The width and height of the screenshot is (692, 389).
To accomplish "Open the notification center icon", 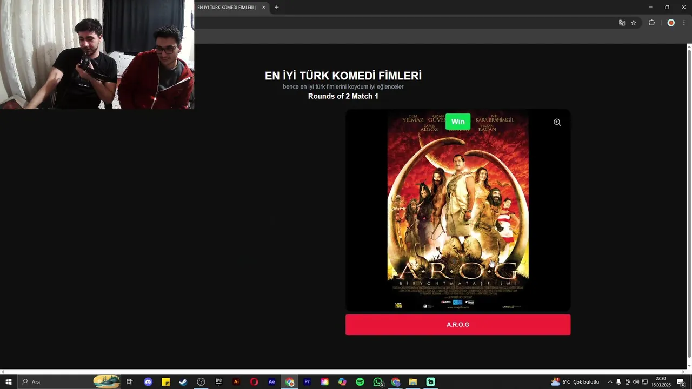I will tap(681, 382).
